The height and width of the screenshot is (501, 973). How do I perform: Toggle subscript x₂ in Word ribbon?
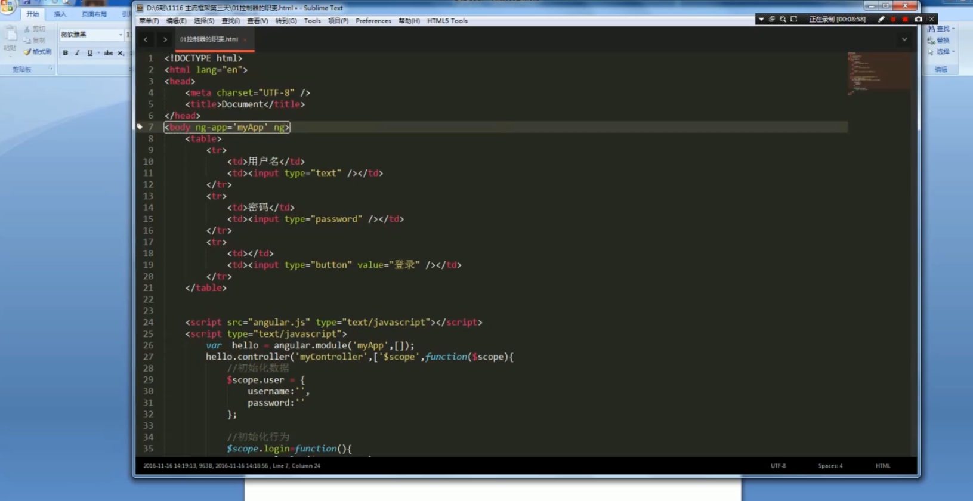[121, 53]
